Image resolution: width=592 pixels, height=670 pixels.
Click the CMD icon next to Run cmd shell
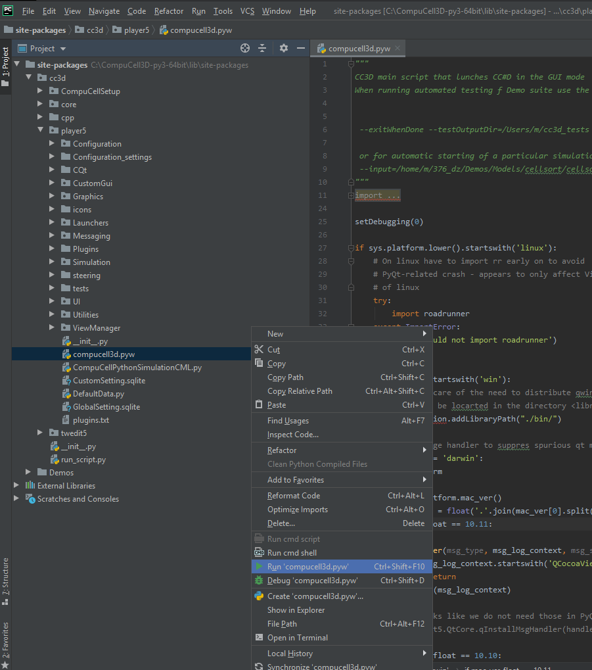(259, 552)
